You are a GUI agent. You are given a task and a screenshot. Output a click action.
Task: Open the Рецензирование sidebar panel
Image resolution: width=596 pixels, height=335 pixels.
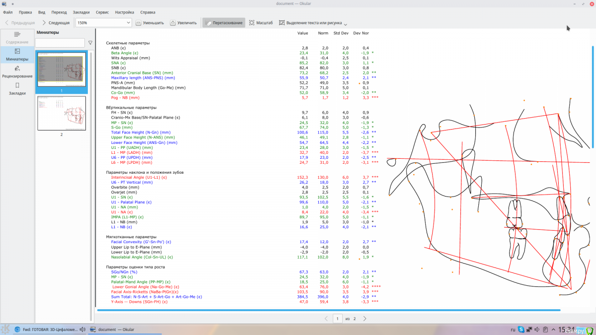(x=17, y=71)
